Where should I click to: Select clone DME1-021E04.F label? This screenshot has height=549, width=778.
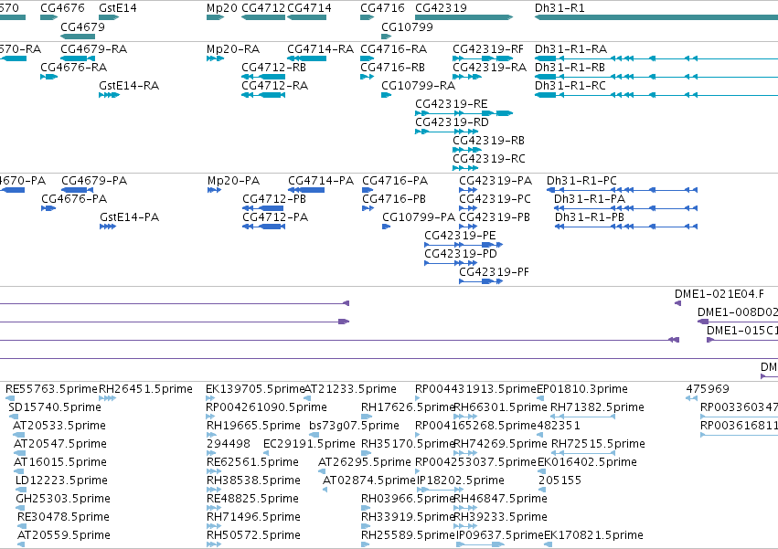tap(719, 294)
